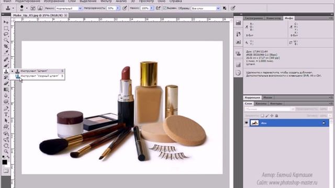The width and height of the screenshot is (335, 188).
Task: Switch to the Гистограмма tab
Action: [x=254, y=18]
